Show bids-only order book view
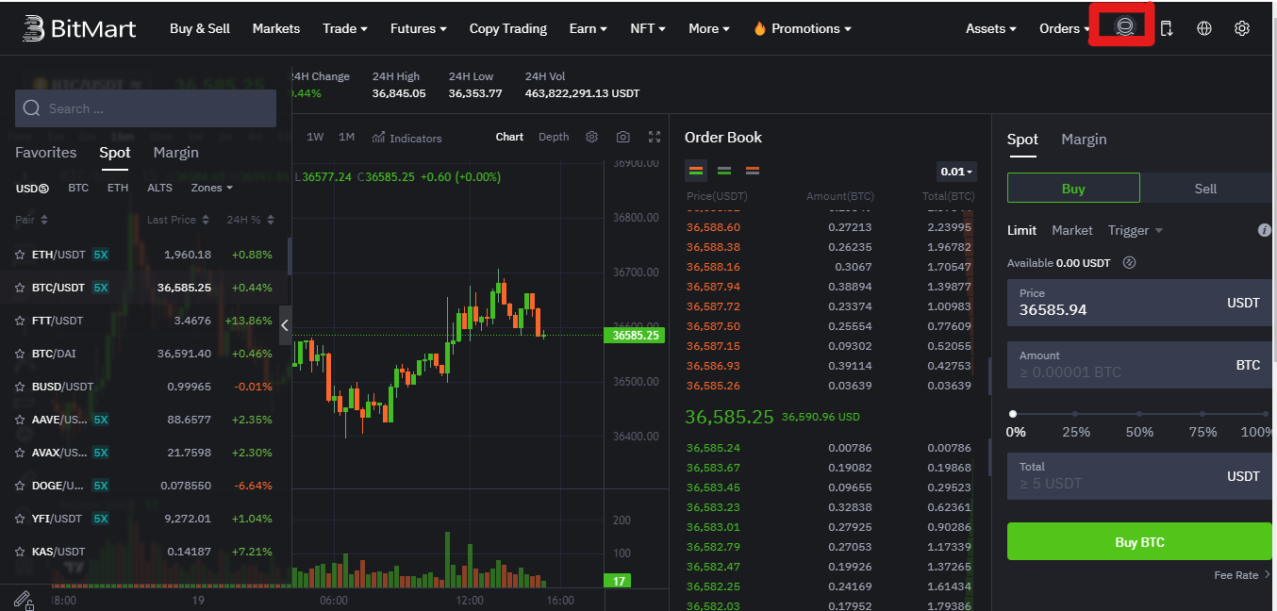1277x611 pixels. [724, 171]
